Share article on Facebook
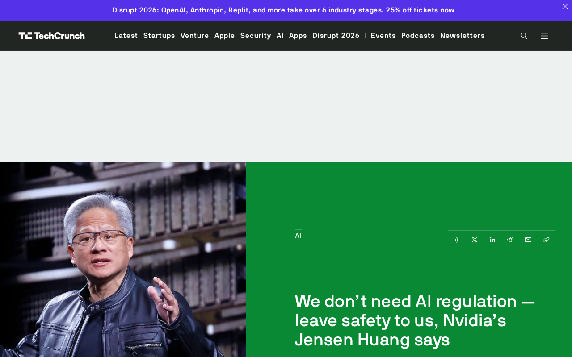572x357 pixels. 457,240
